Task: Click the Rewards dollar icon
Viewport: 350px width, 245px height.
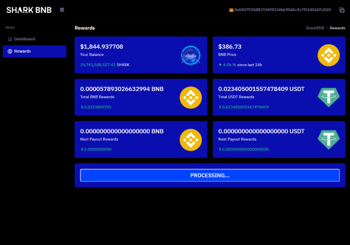Action: point(10,51)
